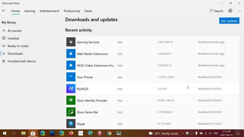
Task: Click the Your Phone app icon
Action: tap(71, 77)
